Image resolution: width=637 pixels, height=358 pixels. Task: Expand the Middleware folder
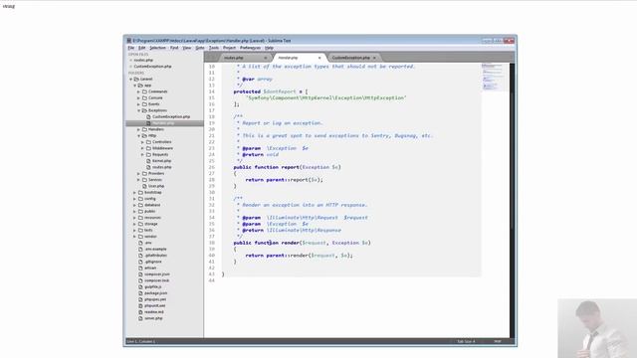point(142,148)
